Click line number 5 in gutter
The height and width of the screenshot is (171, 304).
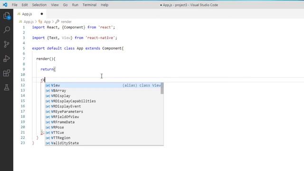24,48
